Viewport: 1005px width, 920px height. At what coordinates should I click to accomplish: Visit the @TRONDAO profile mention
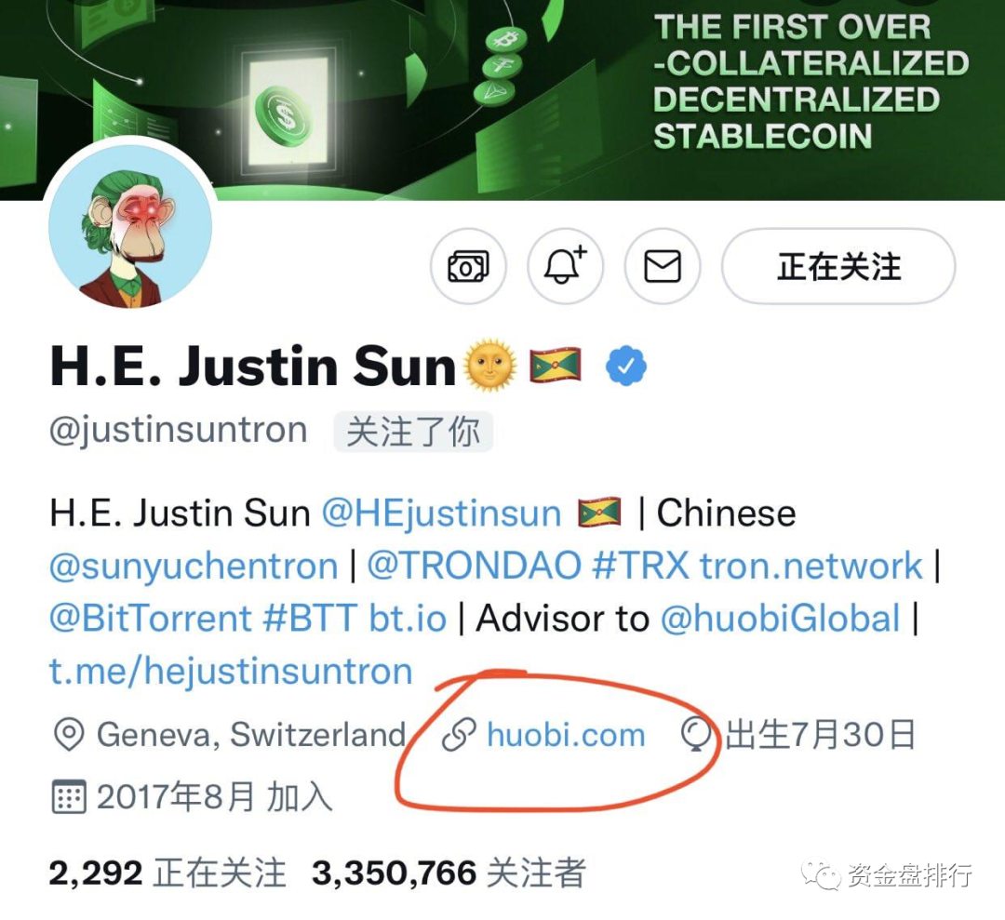click(x=475, y=566)
